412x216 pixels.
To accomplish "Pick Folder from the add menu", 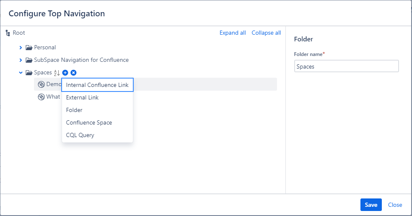I will (x=74, y=110).
